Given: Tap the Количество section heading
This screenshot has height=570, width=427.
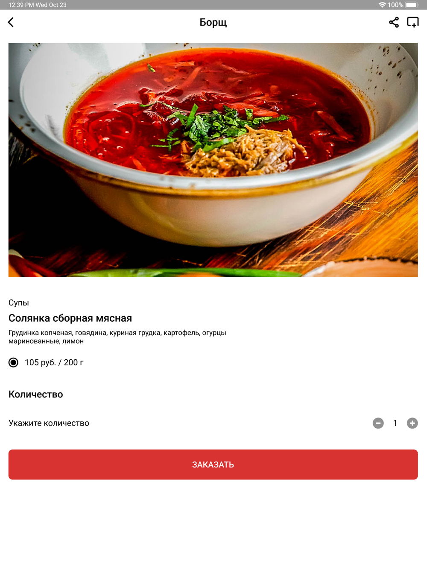Looking at the screenshot, I should [x=36, y=394].
